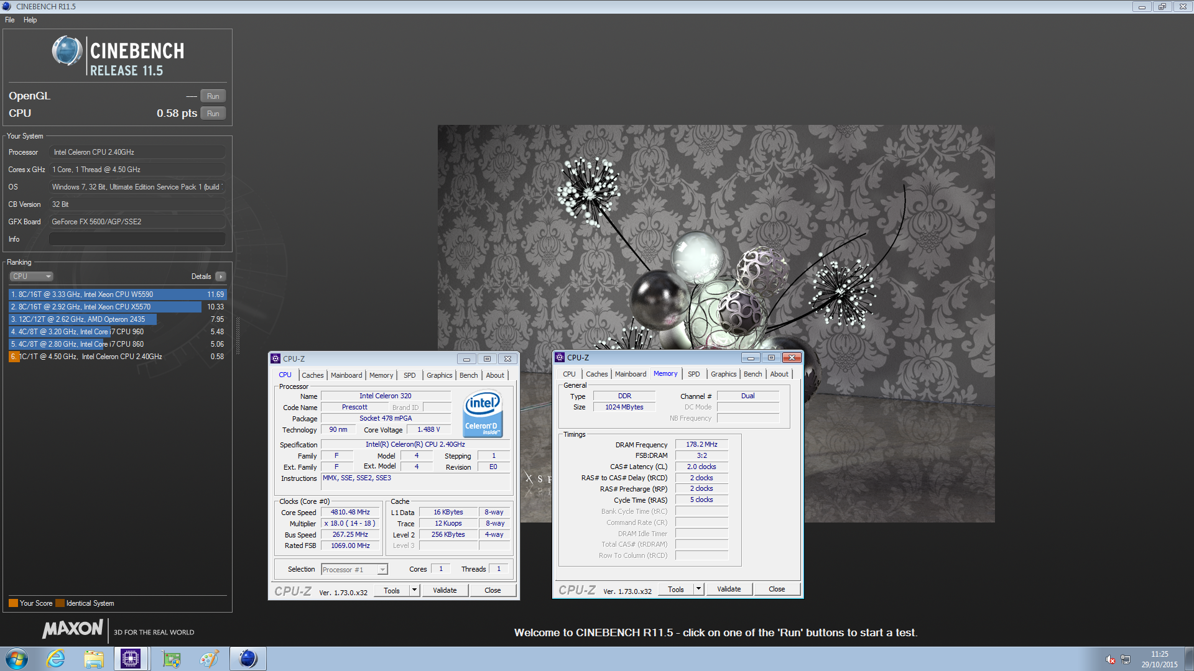
Task: Click the GFX Board GeForce FX 5600 field
Action: (137, 222)
